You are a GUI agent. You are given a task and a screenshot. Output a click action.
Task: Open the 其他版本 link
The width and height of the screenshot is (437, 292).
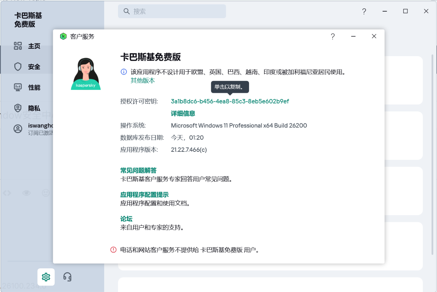click(143, 80)
